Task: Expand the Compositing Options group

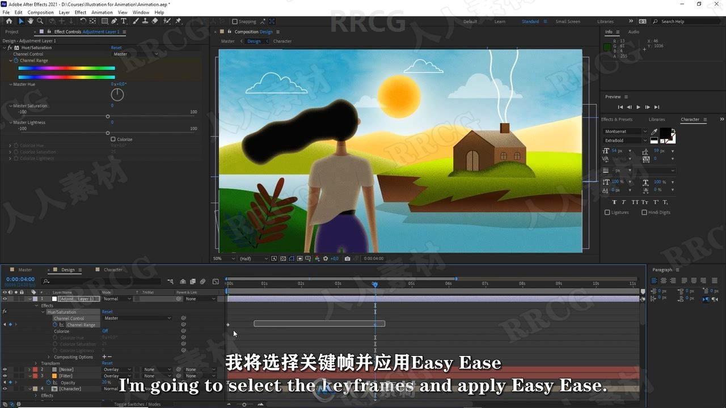Action: tap(50, 357)
